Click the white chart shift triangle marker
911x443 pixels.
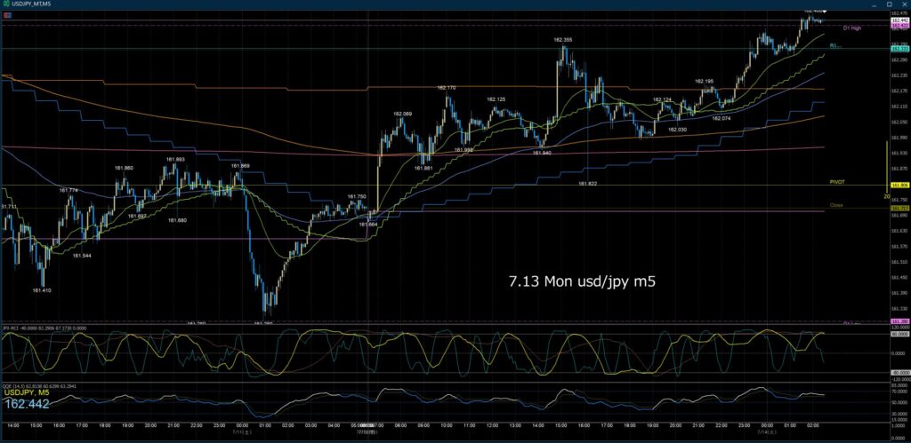824,11
